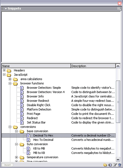Viewport: 123px width, 168px height.
Task: Click the Set Status Bar snippet icon
Action: (22, 123)
